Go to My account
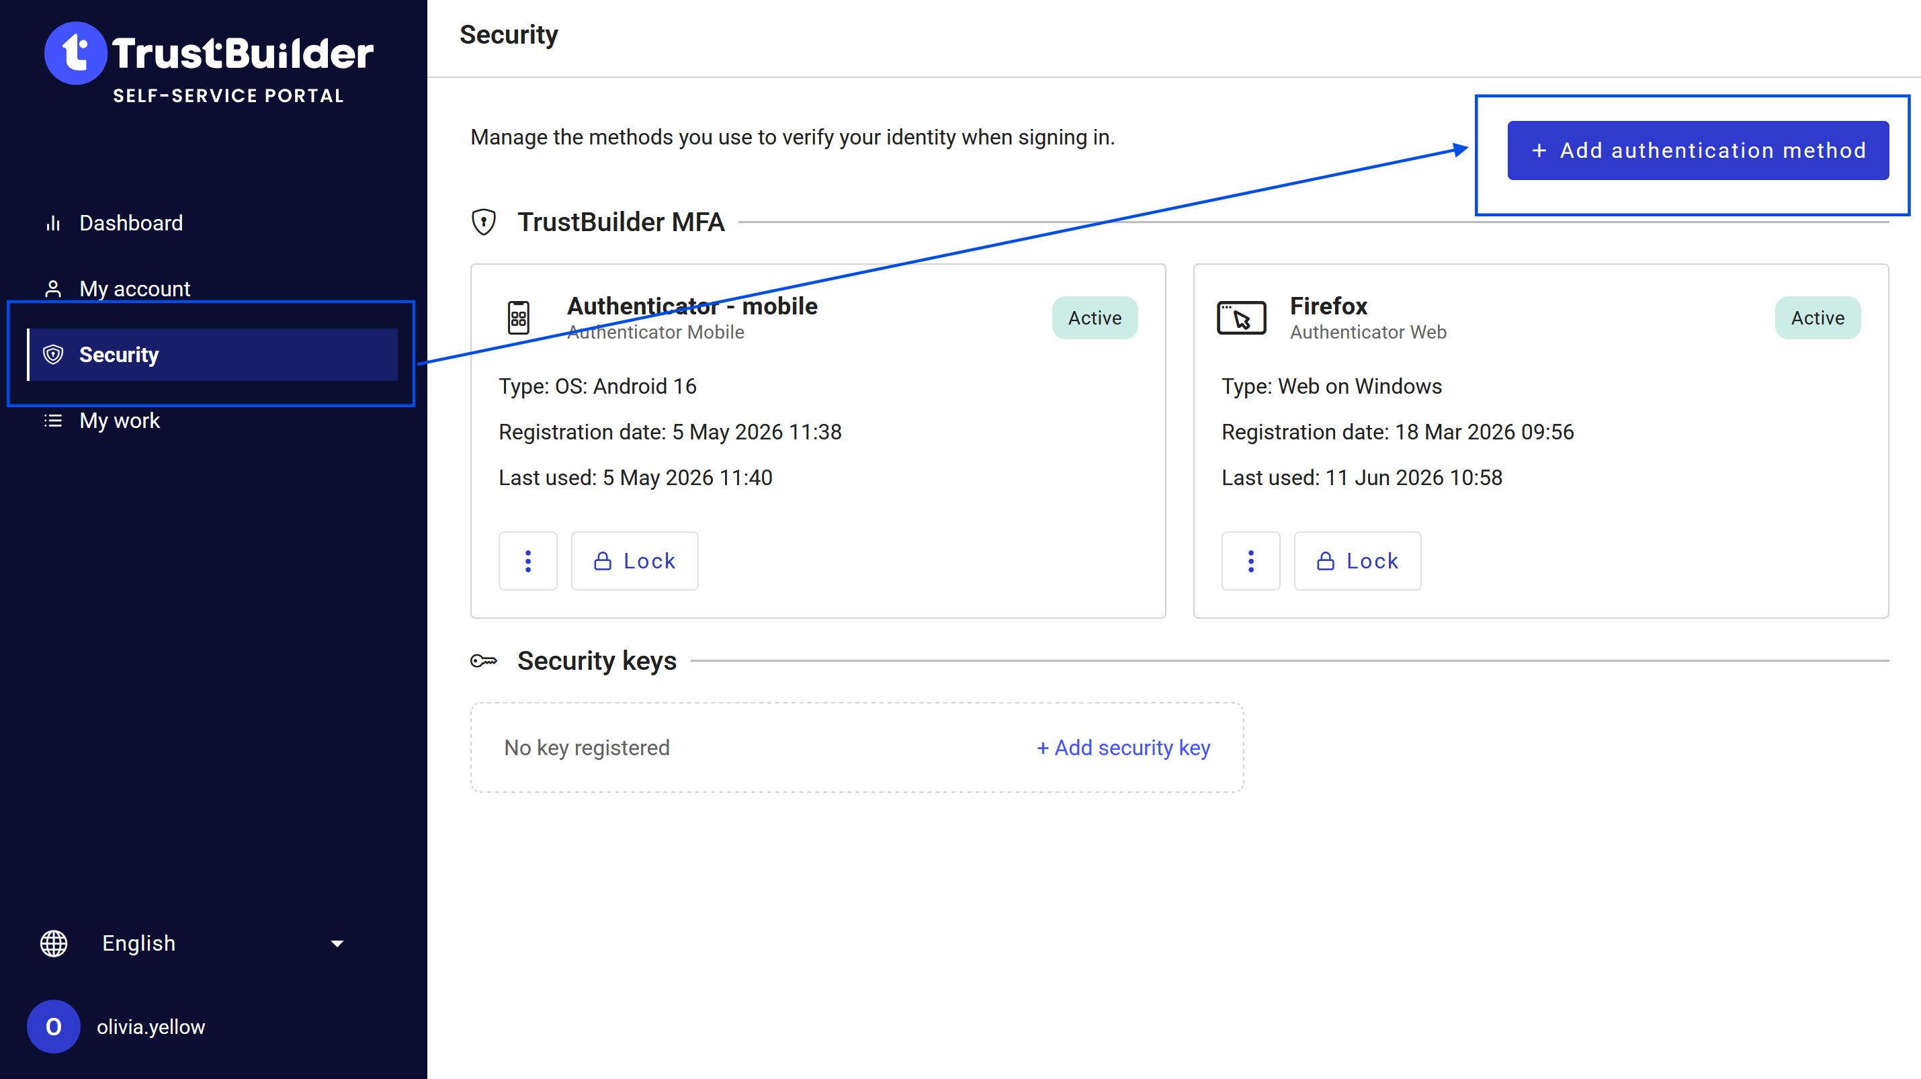The image size is (1921, 1079). 212,289
